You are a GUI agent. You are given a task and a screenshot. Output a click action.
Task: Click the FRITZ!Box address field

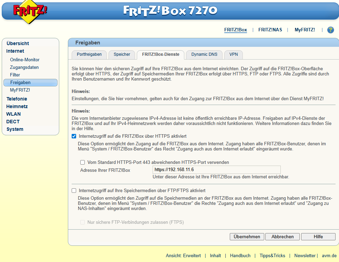216,170
